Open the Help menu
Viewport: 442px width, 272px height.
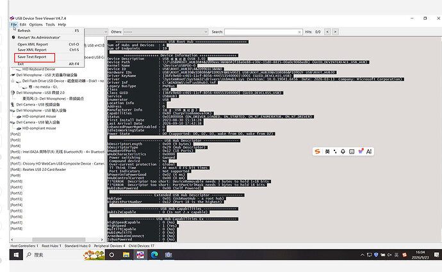(61, 24)
